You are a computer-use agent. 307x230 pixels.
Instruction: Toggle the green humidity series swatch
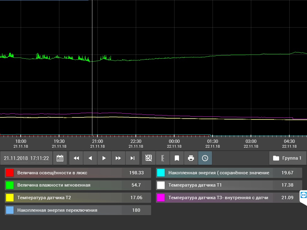10,185
